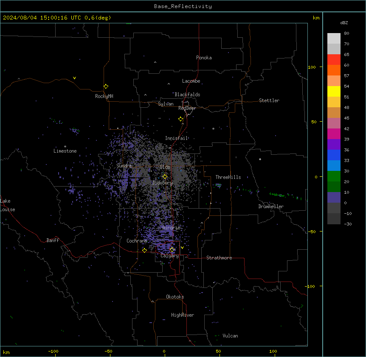
Task: Select the yellow V marker northwest of RockyMH
Action: (74, 78)
